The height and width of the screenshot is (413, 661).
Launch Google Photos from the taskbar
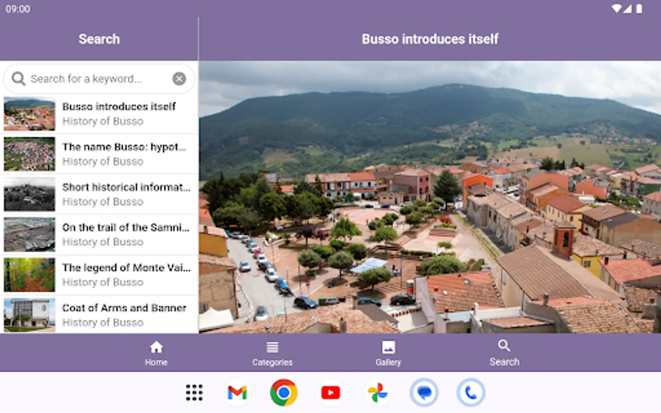coord(377,393)
